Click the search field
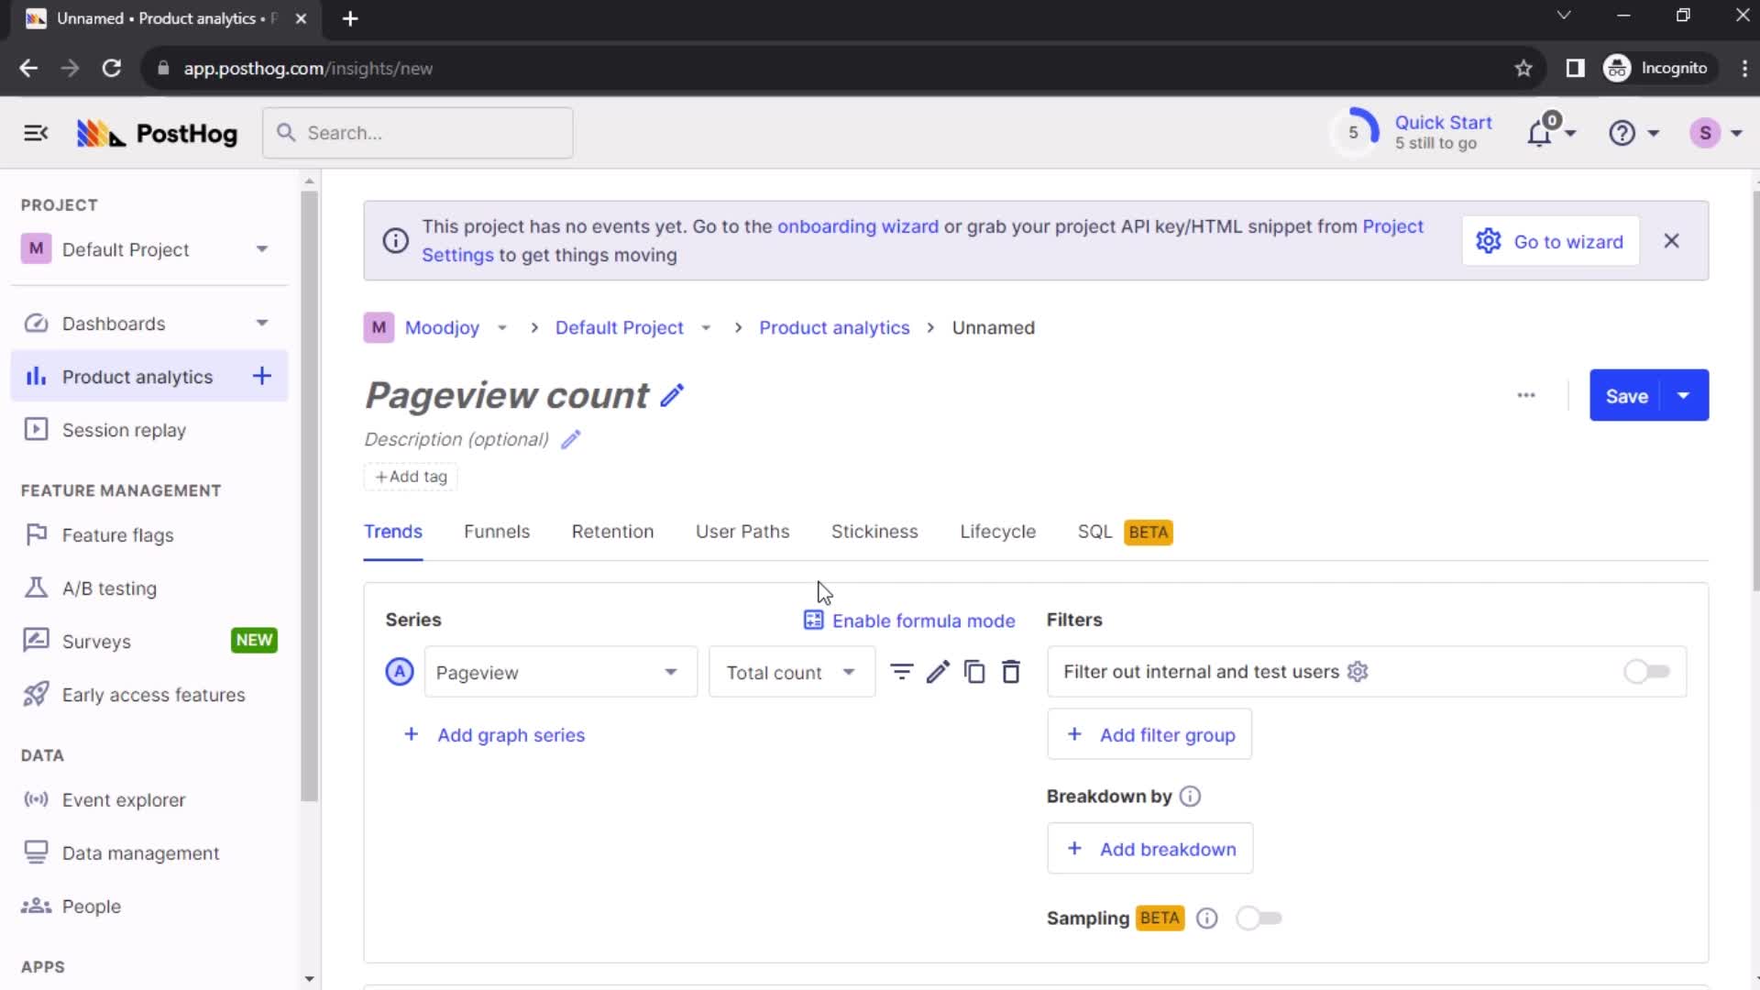1760x990 pixels. pyautogui.click(x=417, y=132)
